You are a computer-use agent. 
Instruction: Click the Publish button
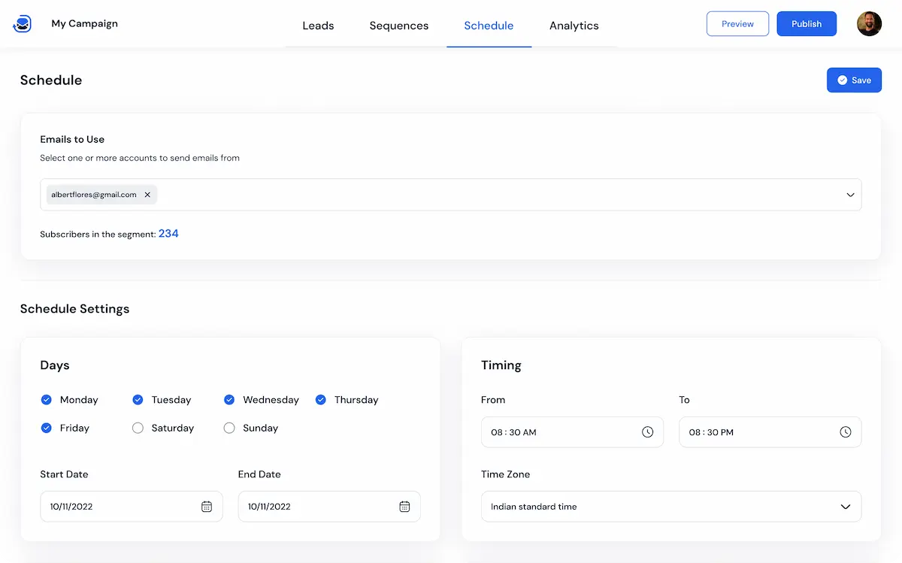click(807, 23)
